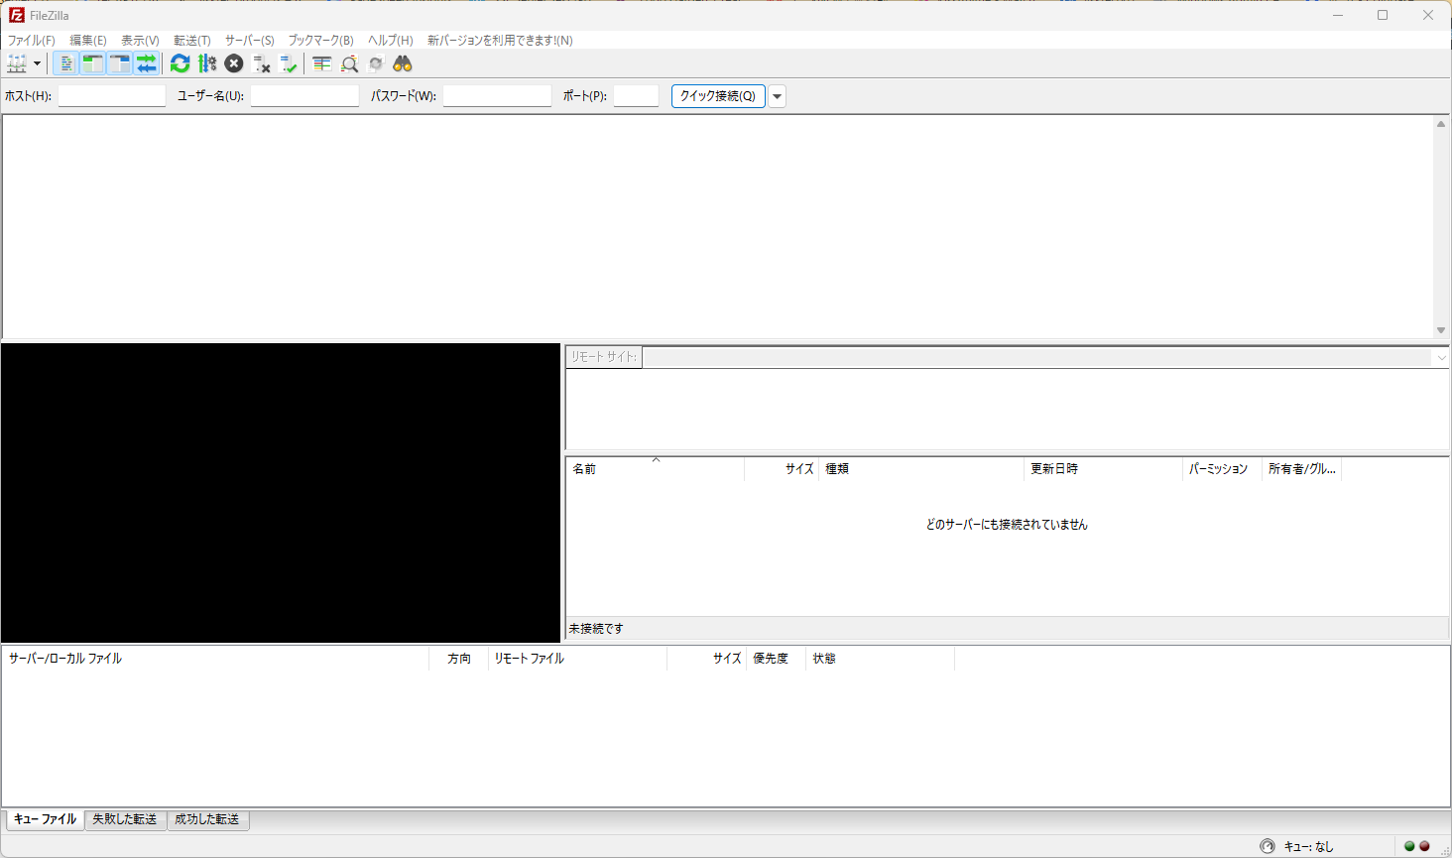Sort remote files by 名前 column

tap(655, 469)
